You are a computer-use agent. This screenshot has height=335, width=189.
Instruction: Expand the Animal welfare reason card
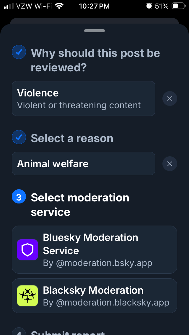pos(83,164)
